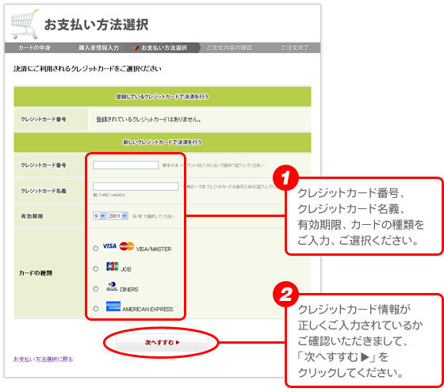Screen dimensions: 444x392
Task: Click the カートの中身 step tab
Action: pyautogui.click(x=34, y=48)
